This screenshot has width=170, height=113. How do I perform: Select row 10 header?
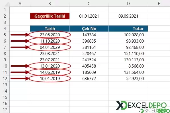coord(5,66)
